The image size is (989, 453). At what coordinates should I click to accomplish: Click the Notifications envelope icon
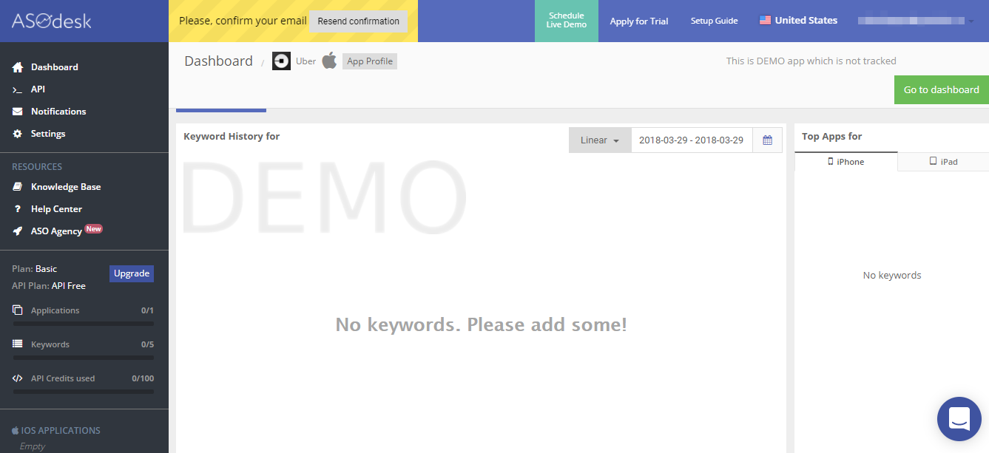(x=18, y=112)
